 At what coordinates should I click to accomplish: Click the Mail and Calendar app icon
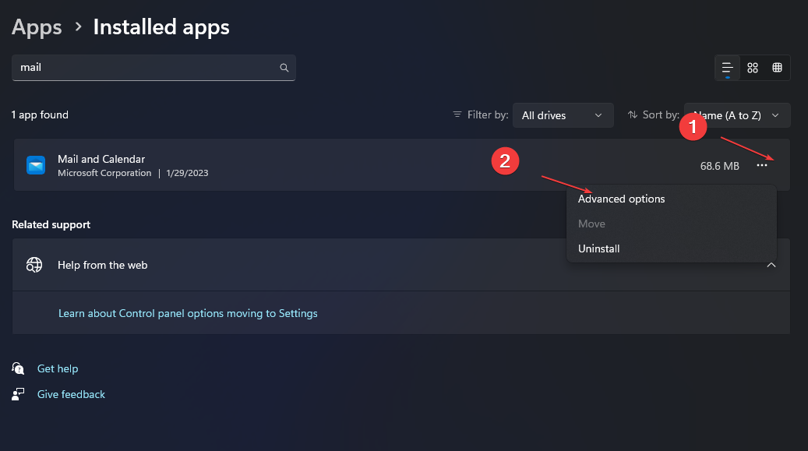36,165
